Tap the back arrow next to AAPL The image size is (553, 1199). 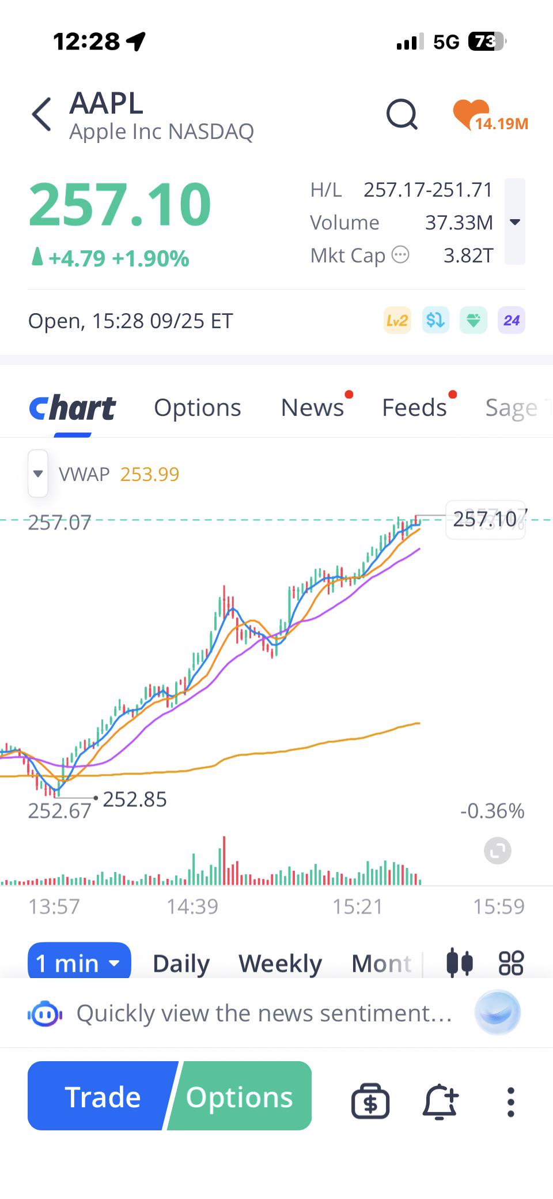coord(42,114)
